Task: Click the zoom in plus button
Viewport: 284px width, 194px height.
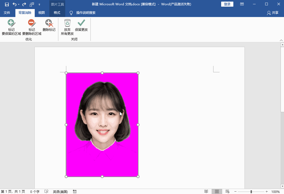Action: (266, 191)
